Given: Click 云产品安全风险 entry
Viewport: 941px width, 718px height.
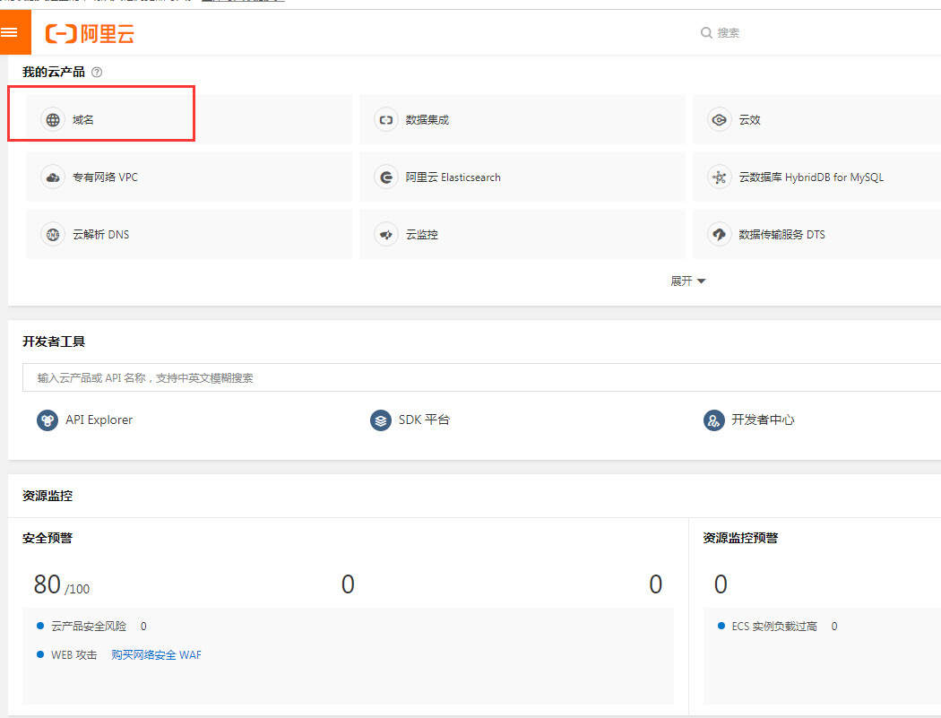Looking at the screenshot, I should pyautogui.click(x=89, y=627).
